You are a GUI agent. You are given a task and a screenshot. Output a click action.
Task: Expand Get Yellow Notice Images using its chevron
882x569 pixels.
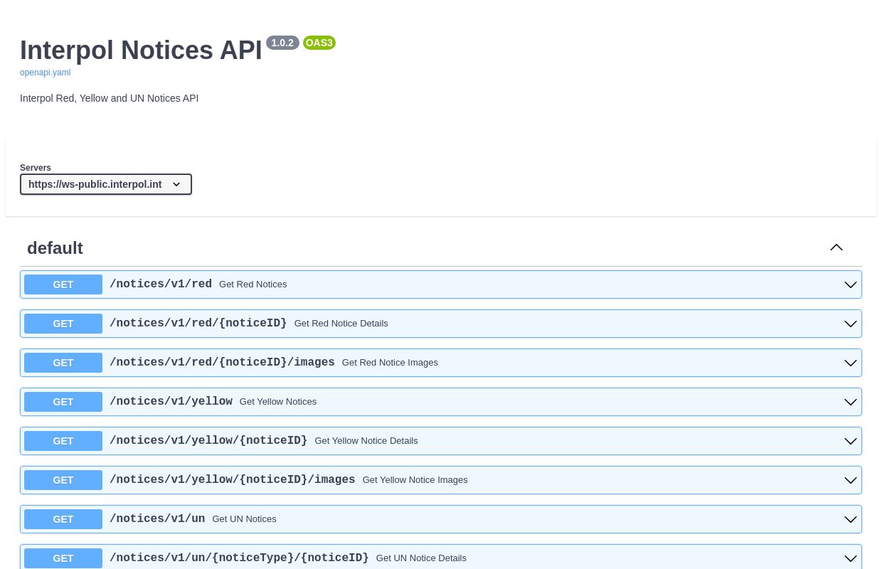(851, 480)
